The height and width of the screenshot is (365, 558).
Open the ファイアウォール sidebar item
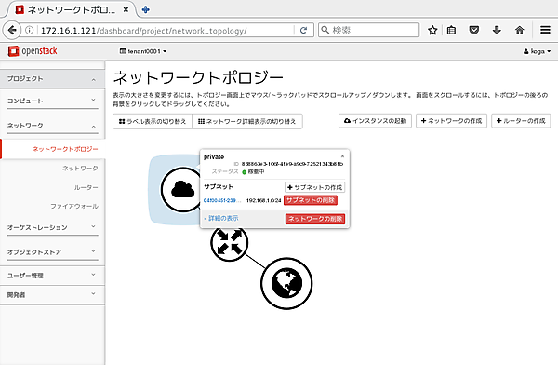(x=74, y=206)
